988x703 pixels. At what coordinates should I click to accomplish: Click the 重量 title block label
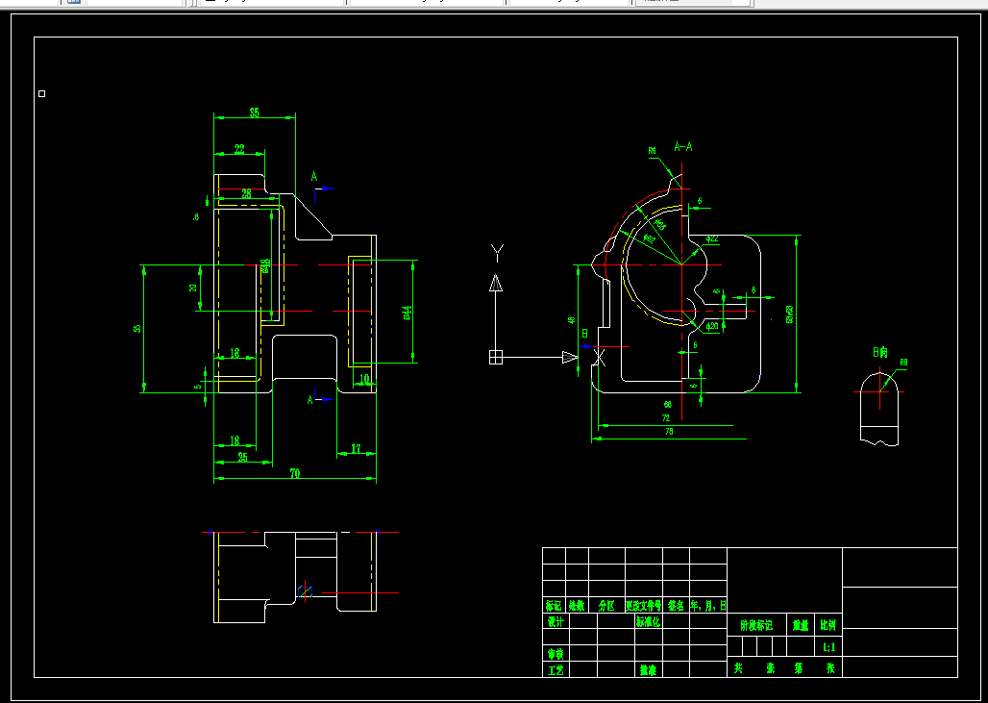[801, 625]
